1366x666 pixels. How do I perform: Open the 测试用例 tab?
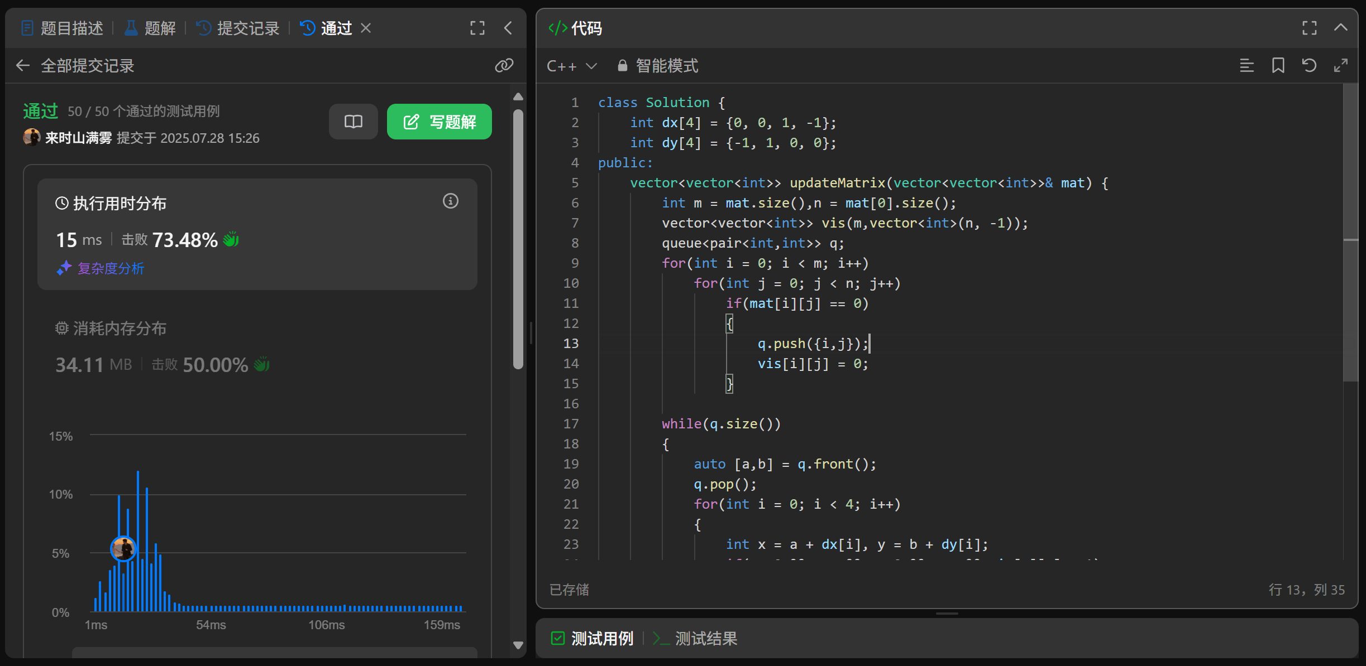pyautogui.click(x=592, y=638)
